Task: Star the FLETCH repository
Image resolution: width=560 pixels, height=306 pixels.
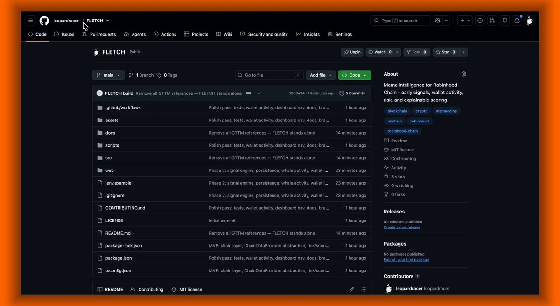Action: click(x=446, y=52)
